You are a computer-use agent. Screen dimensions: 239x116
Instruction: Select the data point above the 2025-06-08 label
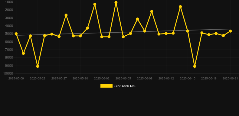[145, 31]
